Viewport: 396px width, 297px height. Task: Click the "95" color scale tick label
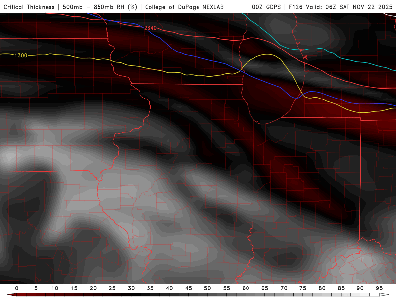click(379, 288)
